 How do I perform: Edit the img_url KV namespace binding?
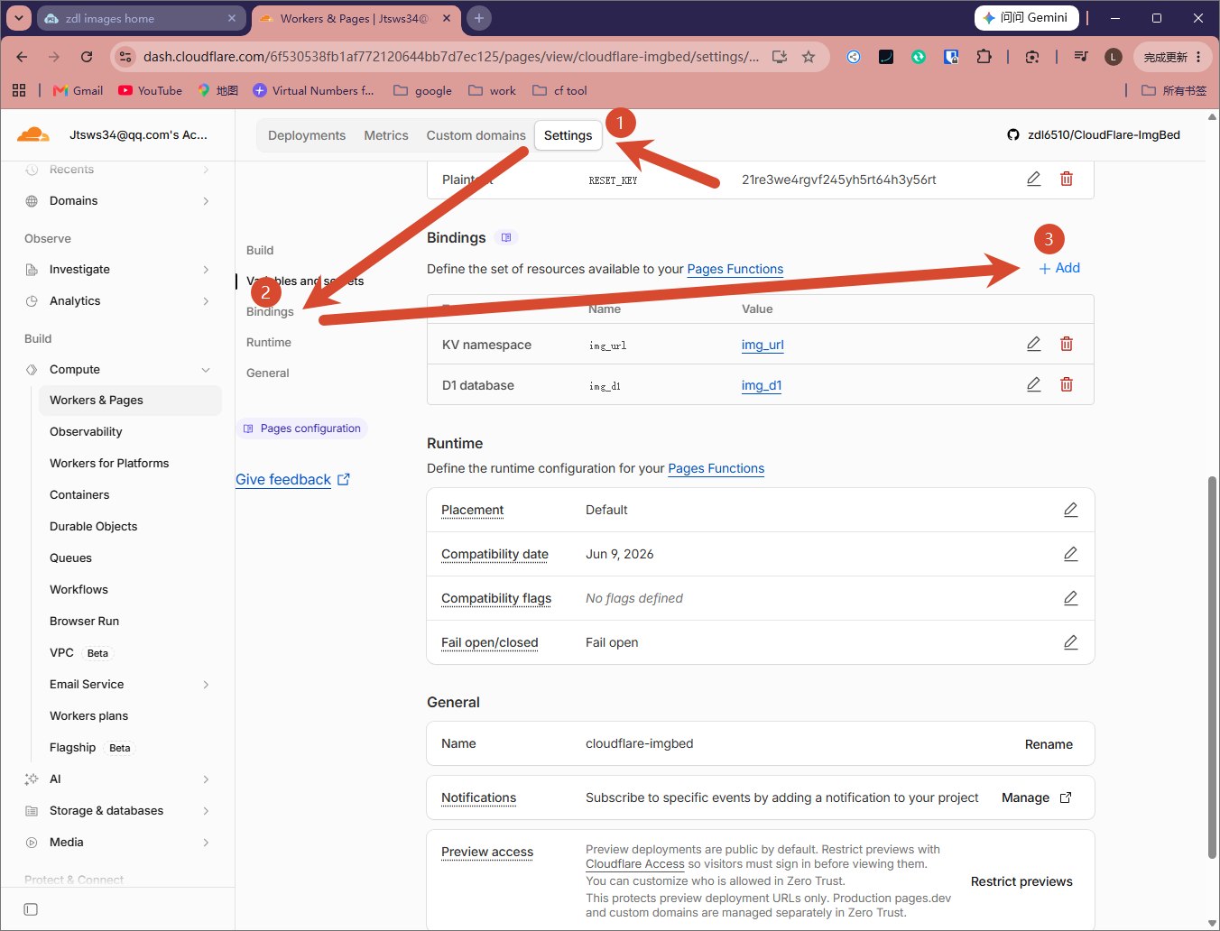coord(1034,344)
